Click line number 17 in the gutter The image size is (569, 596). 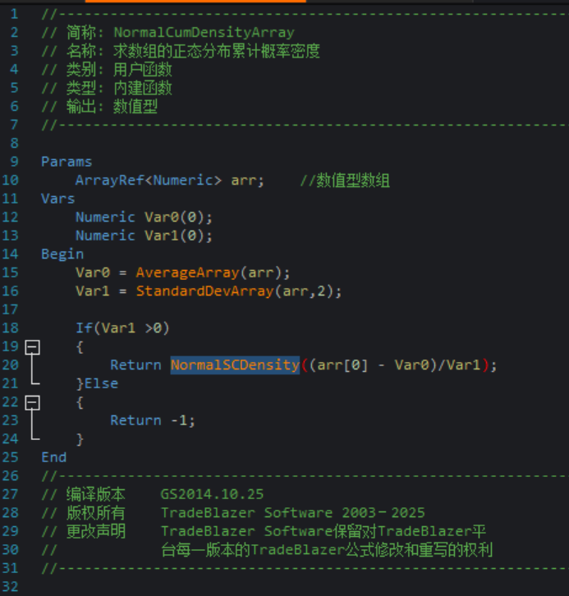pos(10,309)
